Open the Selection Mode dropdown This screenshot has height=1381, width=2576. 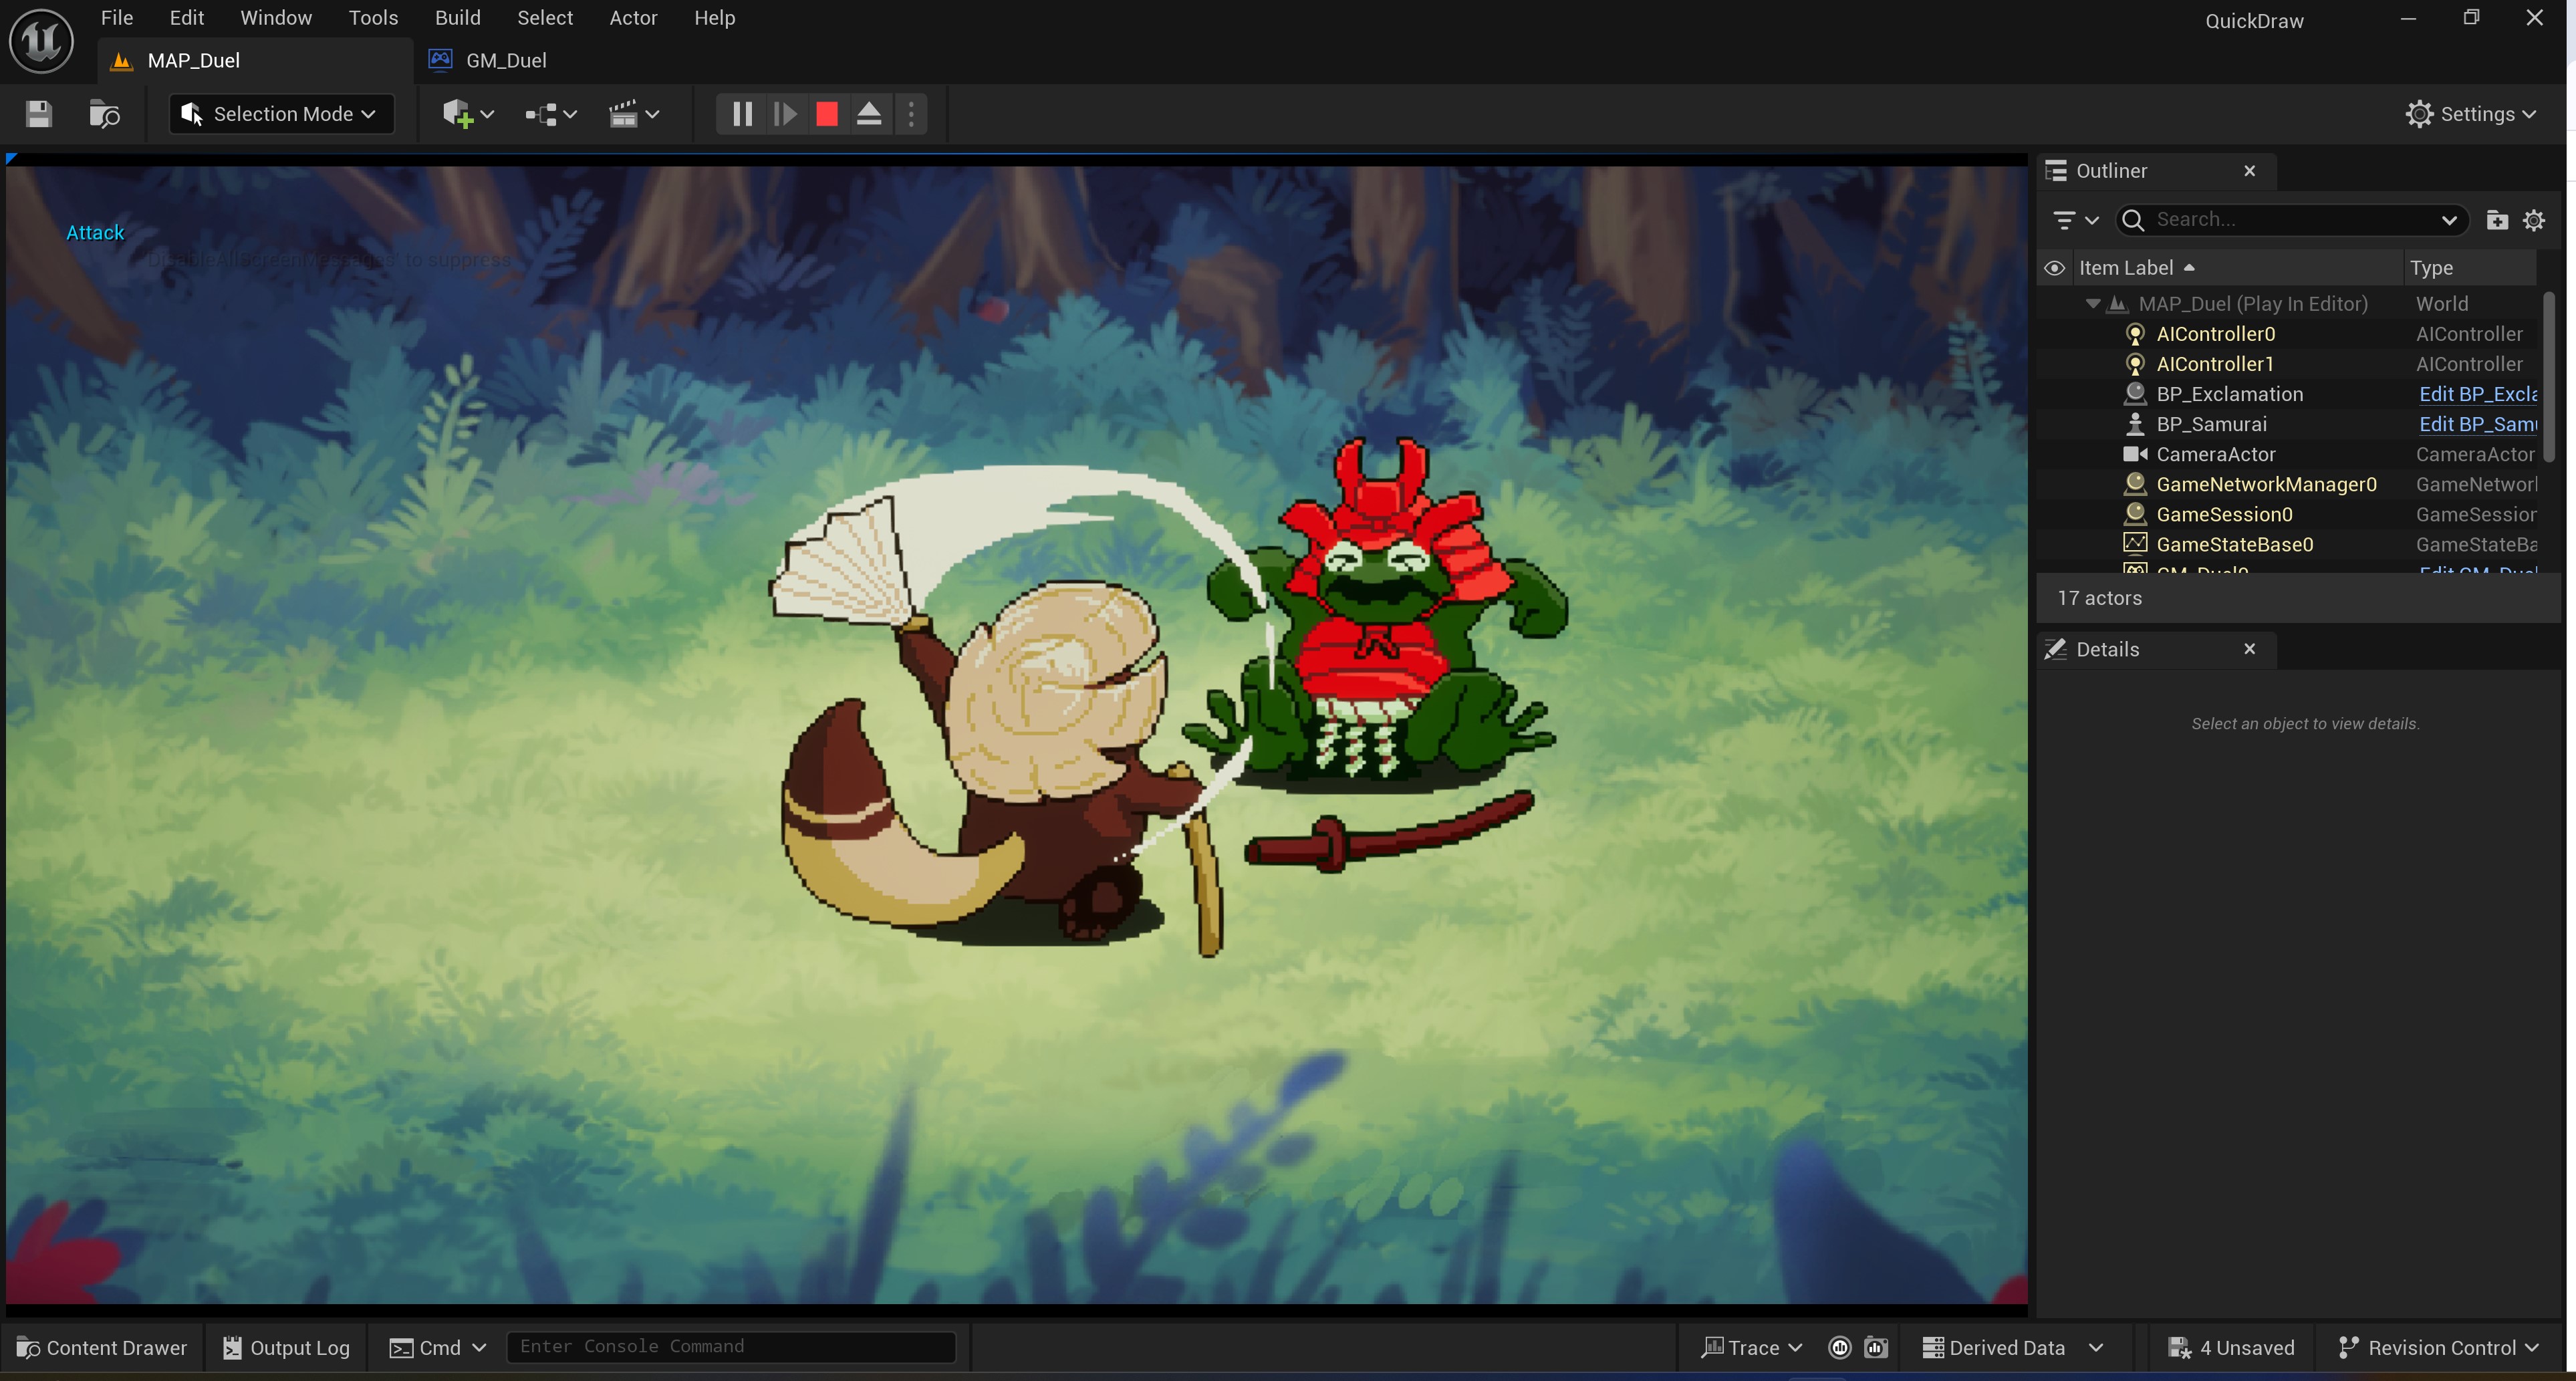(x=281, y=114)
